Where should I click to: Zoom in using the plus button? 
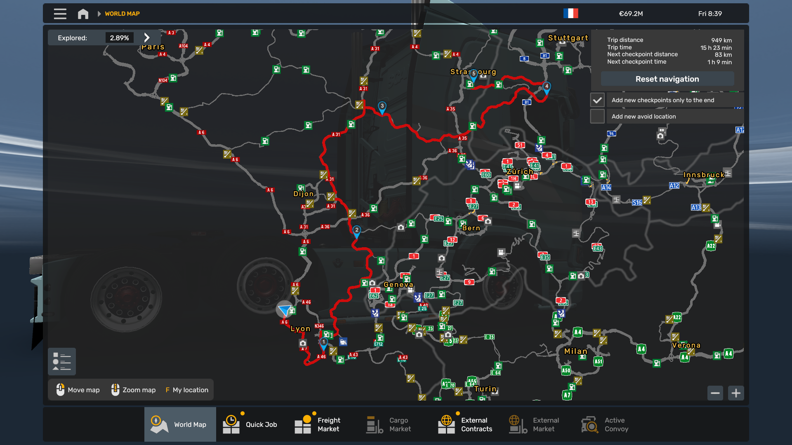pyautogui.click(x=736, y=393)
